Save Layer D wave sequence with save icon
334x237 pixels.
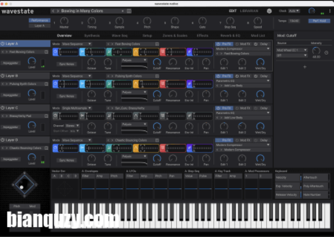coord(157,140)
